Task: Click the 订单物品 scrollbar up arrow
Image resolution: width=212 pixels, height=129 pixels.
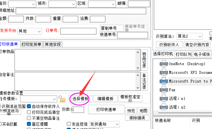Action: [138, 52]
